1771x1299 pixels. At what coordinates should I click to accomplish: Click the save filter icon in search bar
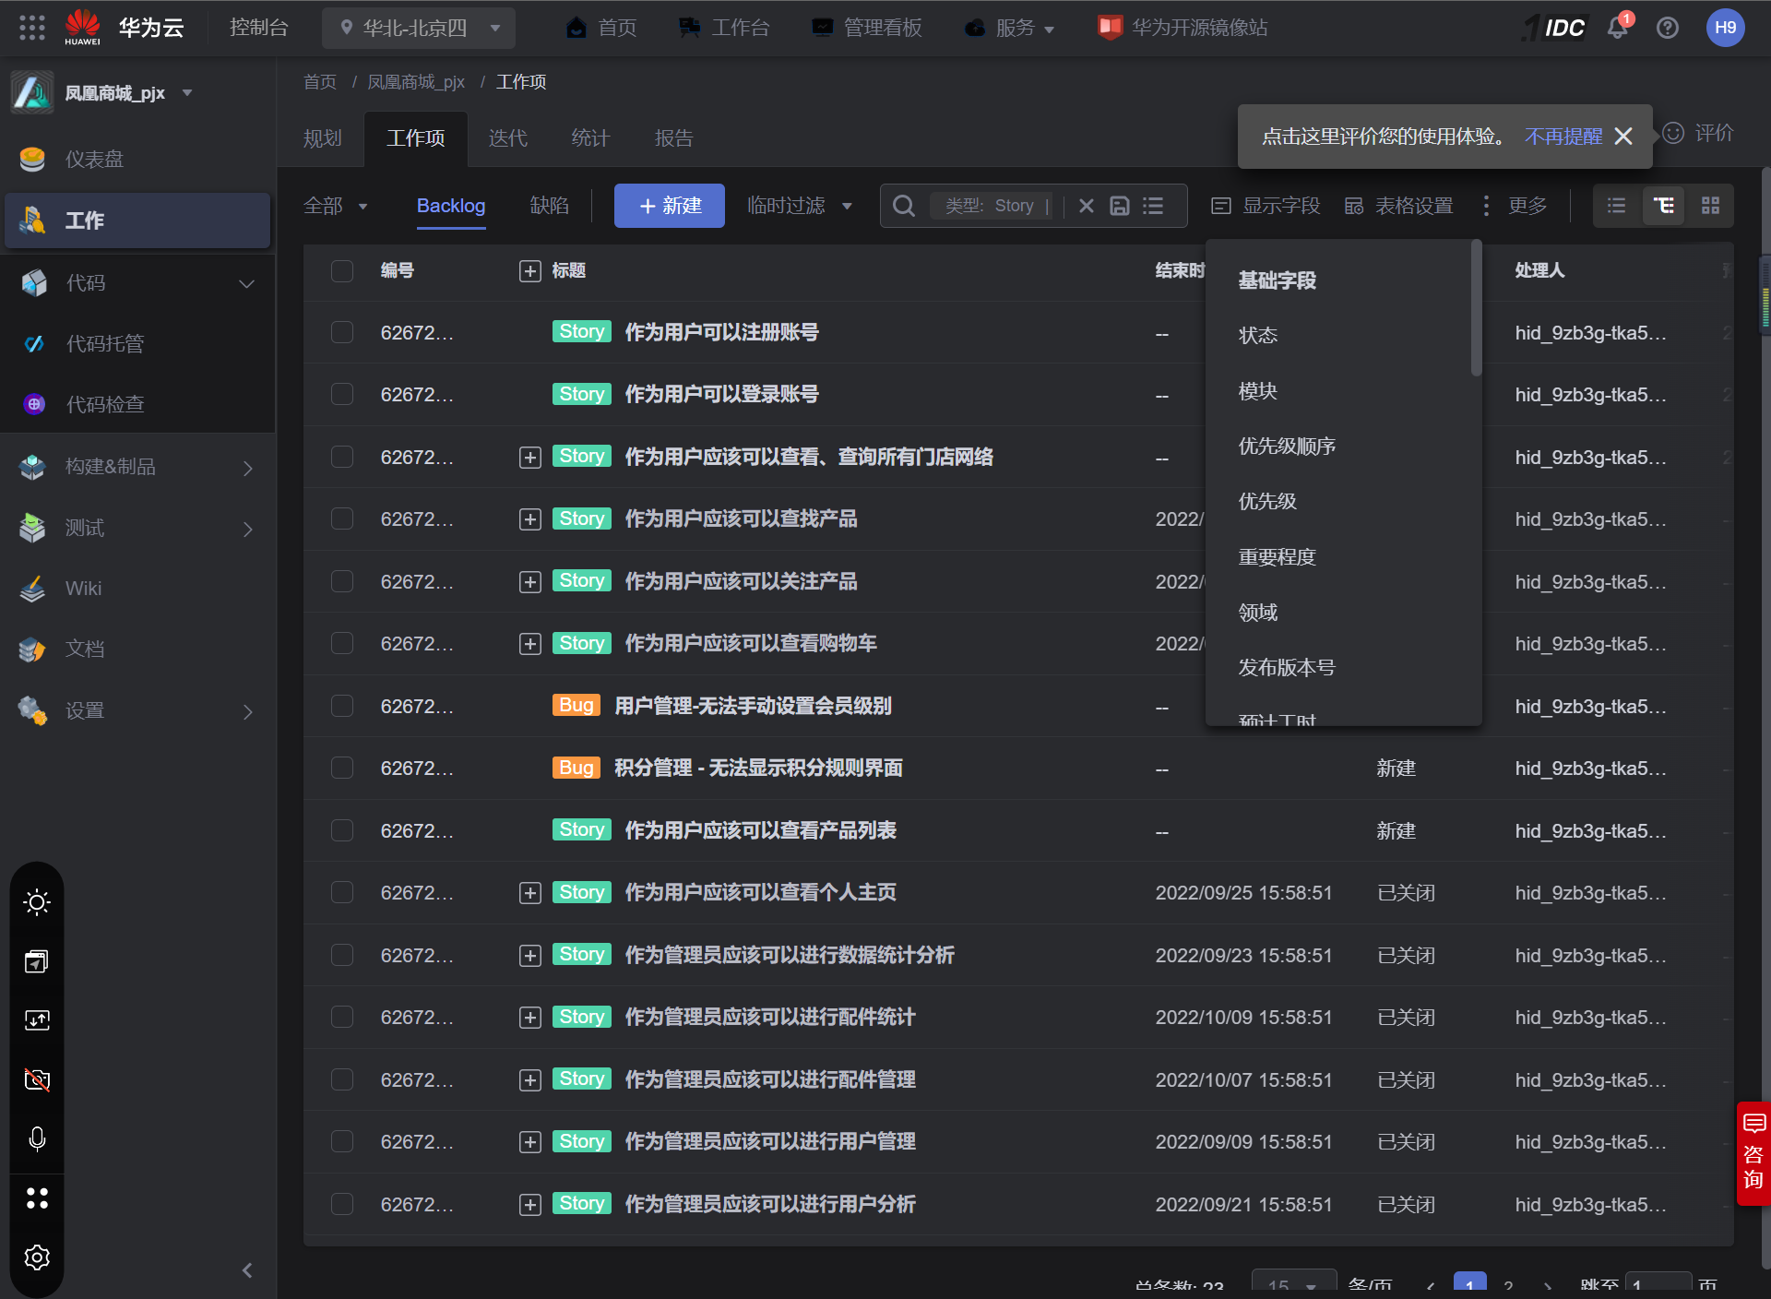(x=1119, y=206)
